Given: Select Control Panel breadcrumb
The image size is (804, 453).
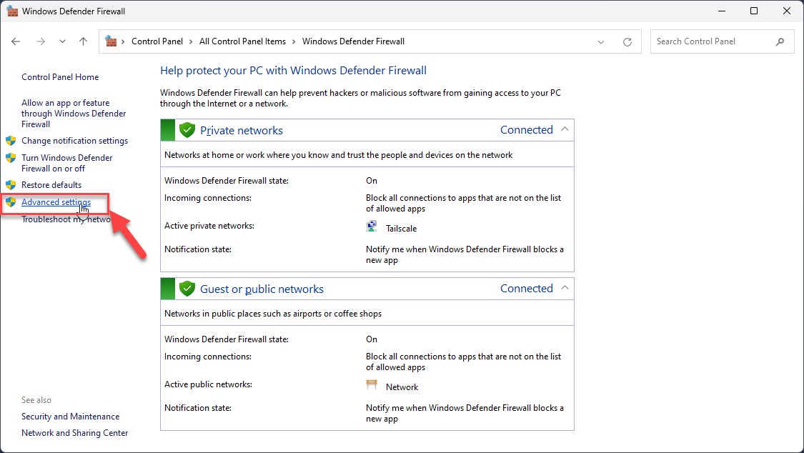Looking at the screenshot, I should 157,41.
